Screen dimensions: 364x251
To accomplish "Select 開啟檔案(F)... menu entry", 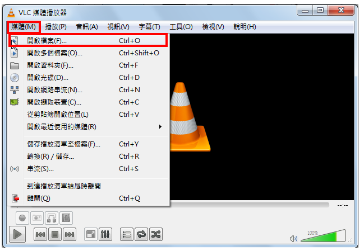I will [x=88, y=41].
